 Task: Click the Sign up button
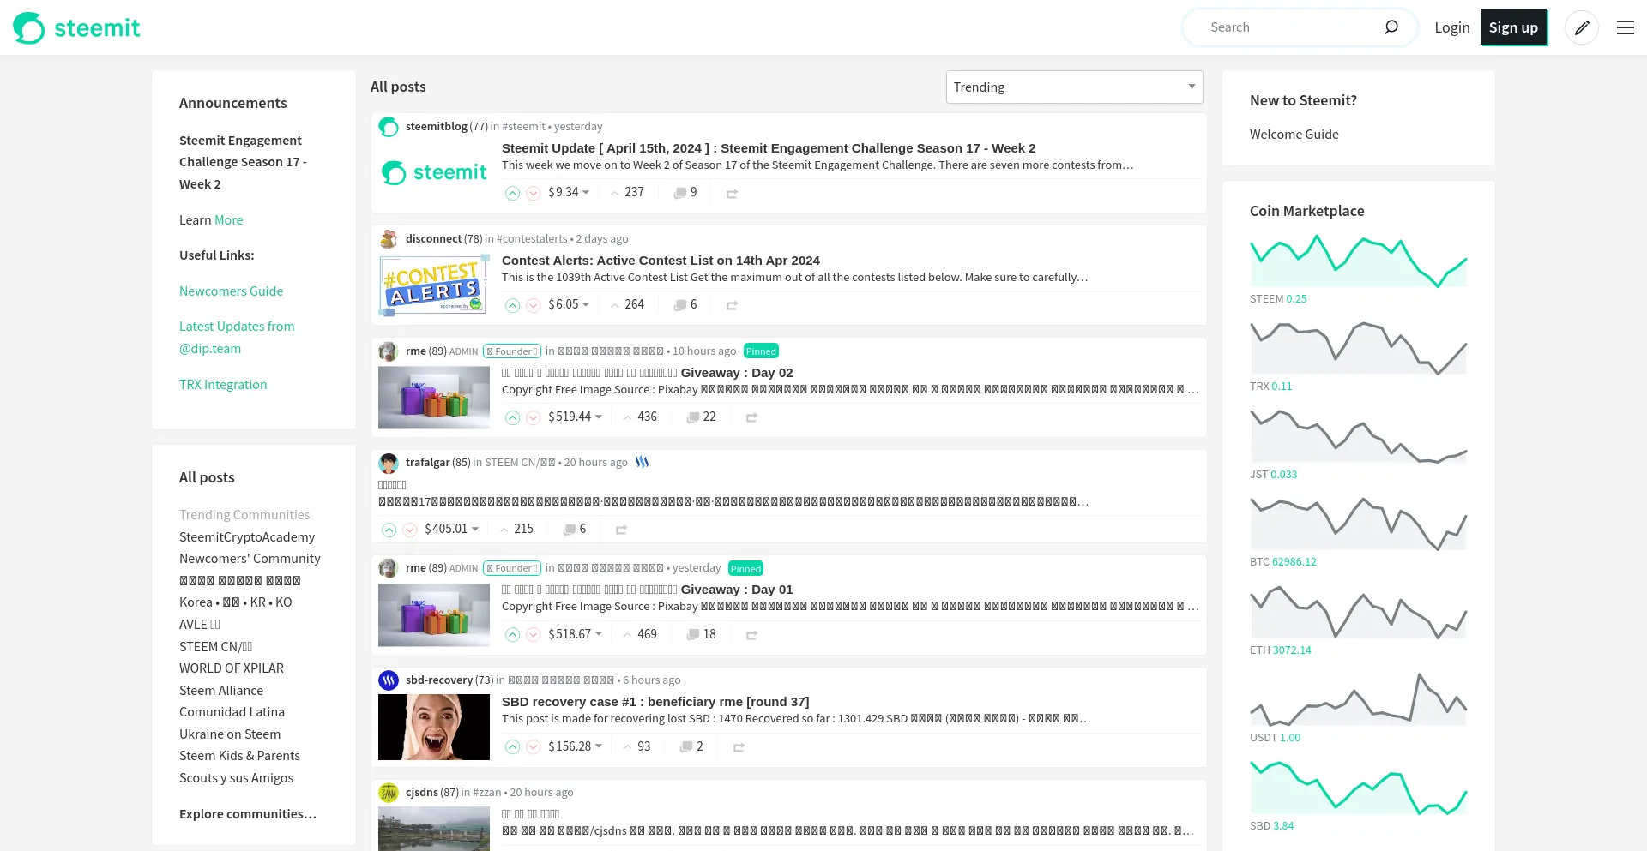(x=1513, y=27)
